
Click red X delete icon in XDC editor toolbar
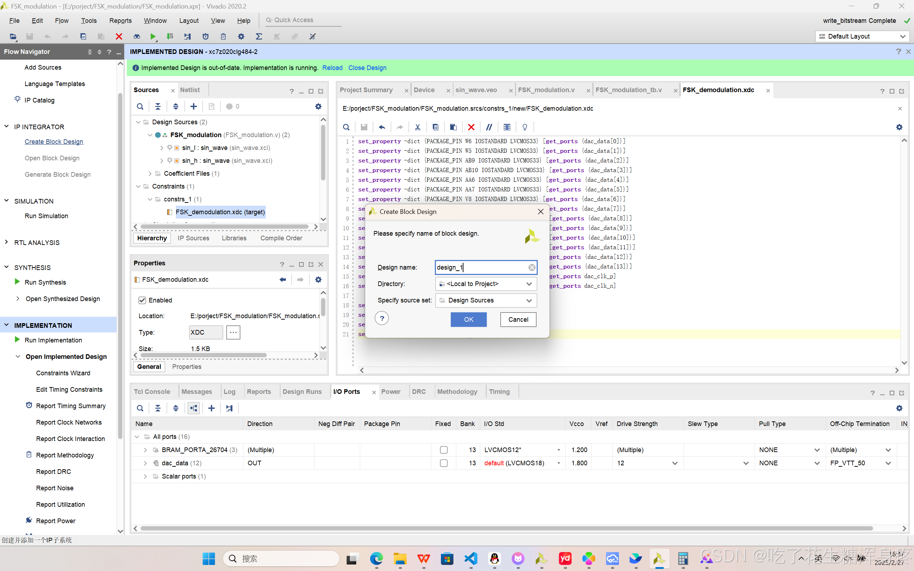coord(471,127)
